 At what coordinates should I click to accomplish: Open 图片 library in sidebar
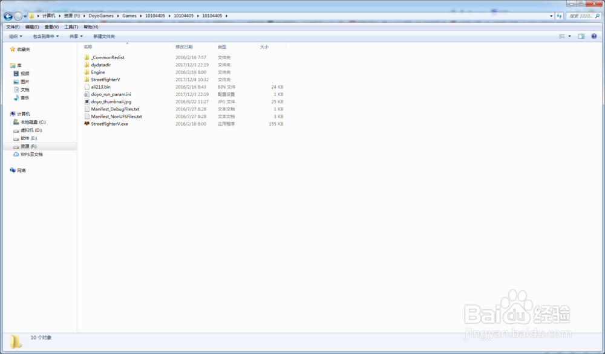tap(25, 82)
